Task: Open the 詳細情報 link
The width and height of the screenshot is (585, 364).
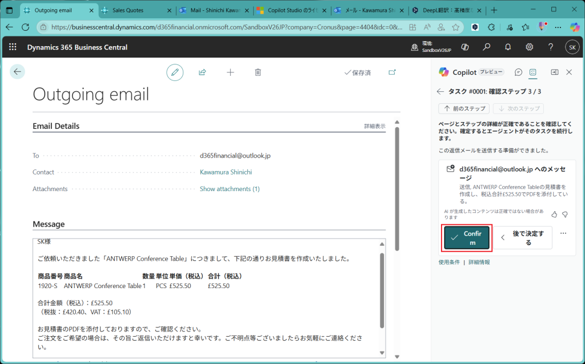Action: click(x=479, y=262)
